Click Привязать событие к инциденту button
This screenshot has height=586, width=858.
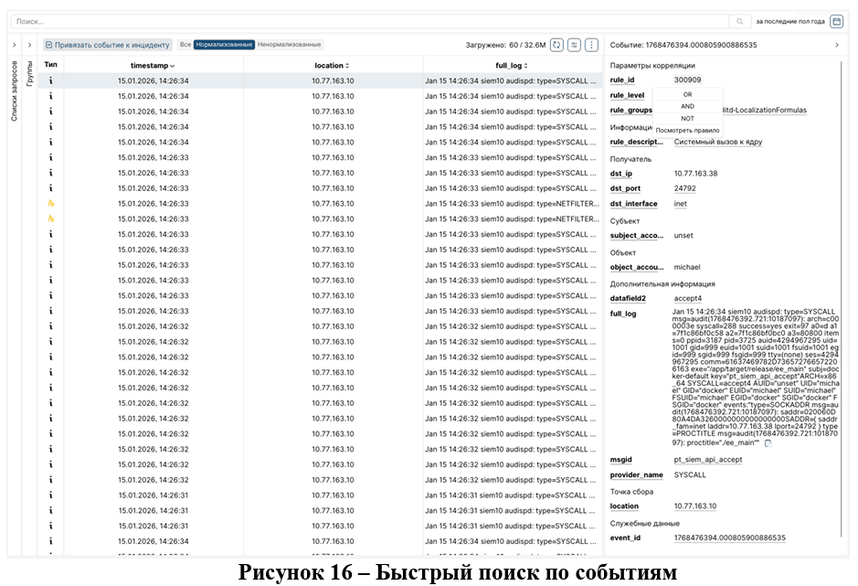click(107, 45)
